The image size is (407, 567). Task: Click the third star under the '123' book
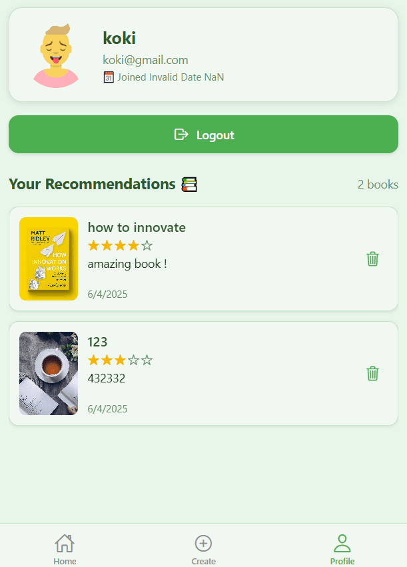[x=120, y=360]
